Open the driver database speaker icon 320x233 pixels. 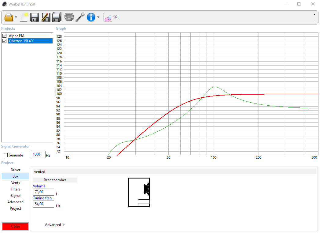[69, 17]
